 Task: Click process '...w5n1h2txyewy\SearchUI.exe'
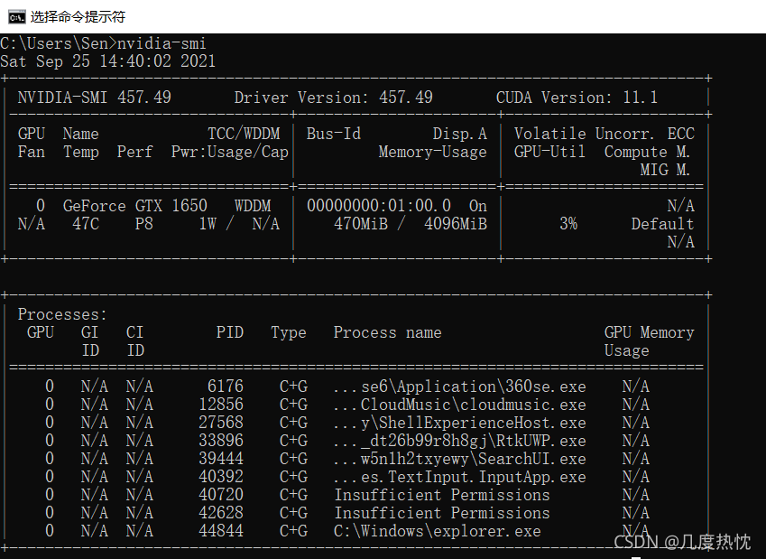pyautogui.click(x=460, y=459)
